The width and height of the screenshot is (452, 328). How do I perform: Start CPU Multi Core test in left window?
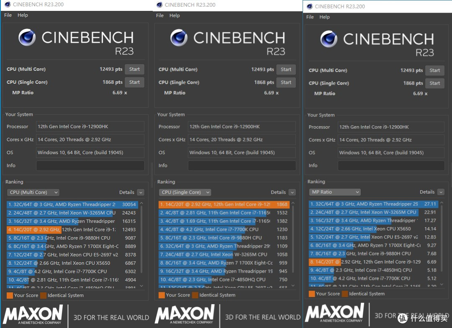[134, 69]
